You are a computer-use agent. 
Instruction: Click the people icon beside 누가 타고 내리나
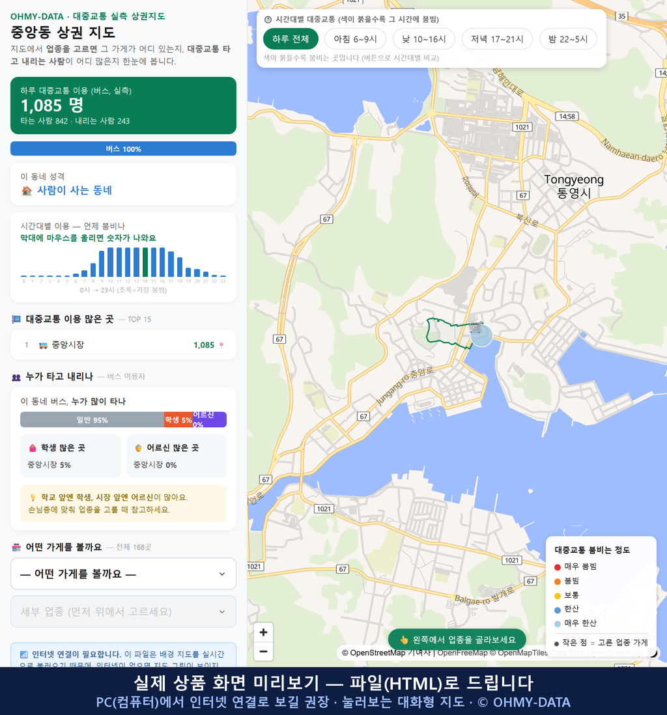[x=16, y=376]
